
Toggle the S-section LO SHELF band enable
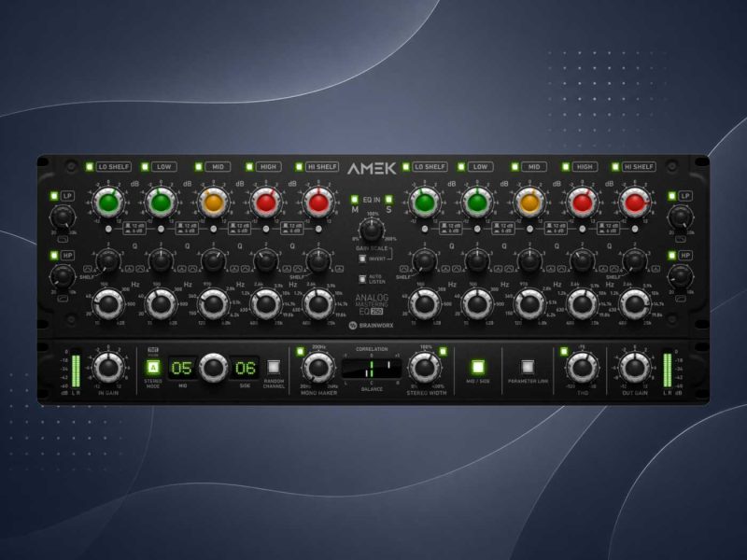click(406, 167)
